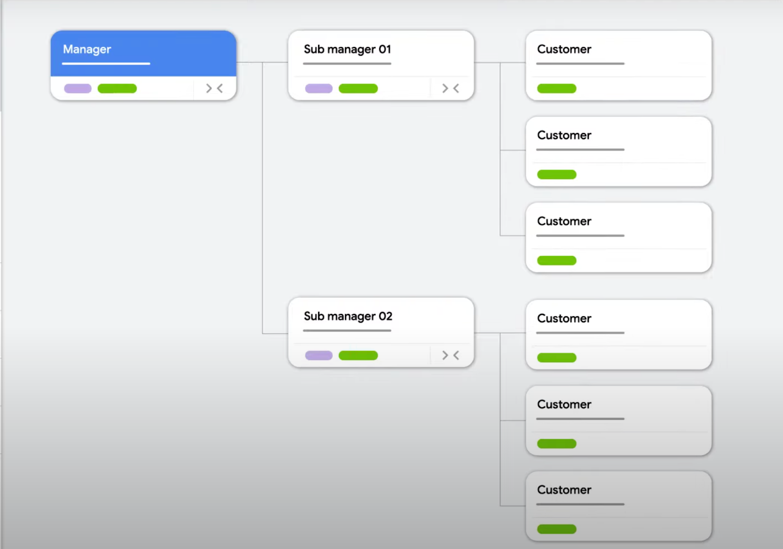Click the connector line between Manager and Sub manager 01
Image resolution: width=783 pixels, height=549 pixels.
pos(263,63)
